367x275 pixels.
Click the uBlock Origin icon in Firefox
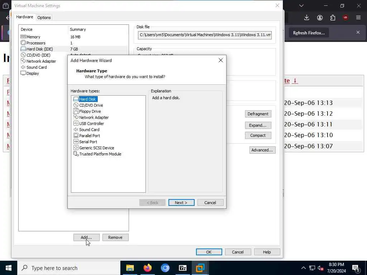(345, 18)
